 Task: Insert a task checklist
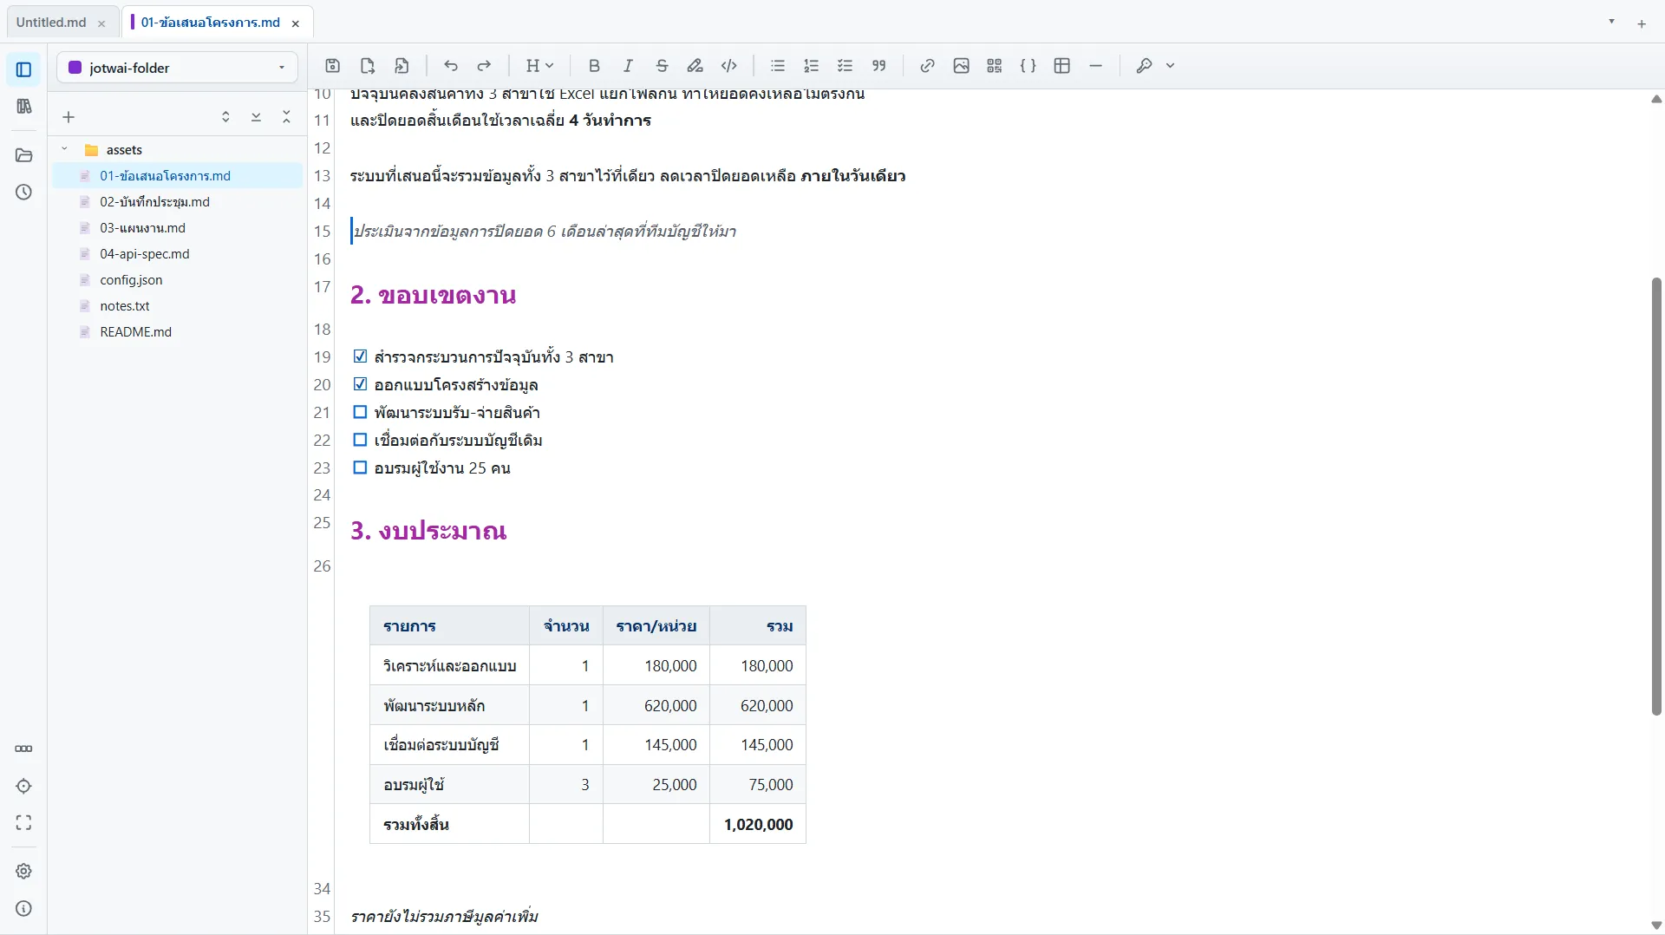846,66
